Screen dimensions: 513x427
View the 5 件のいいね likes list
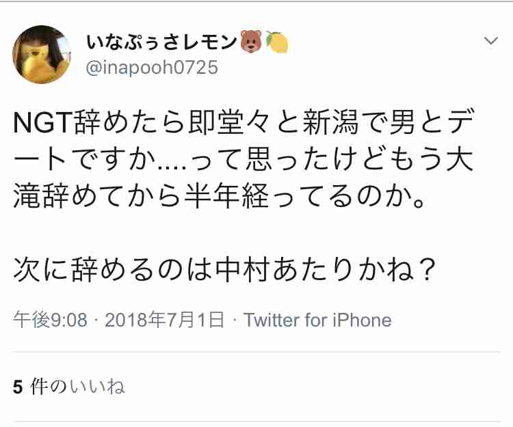pyautogui.click(x=69, y=387)
